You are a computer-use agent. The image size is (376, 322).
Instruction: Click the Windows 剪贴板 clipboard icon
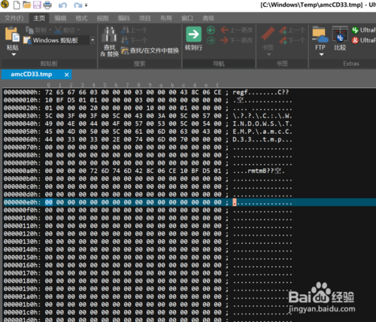click(27, 40)
